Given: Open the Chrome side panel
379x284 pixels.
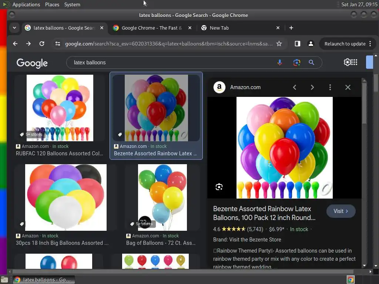Looking at the screenshot, I should coord(298,44).
